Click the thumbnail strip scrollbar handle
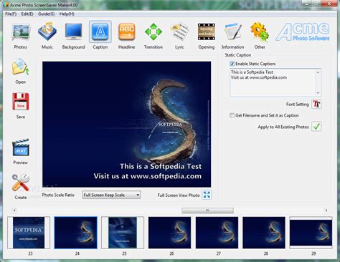Screen dimensions: 340x262 point(207,210)
